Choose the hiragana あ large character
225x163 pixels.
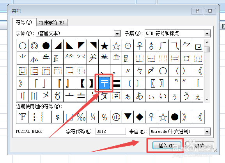[140, 96]
